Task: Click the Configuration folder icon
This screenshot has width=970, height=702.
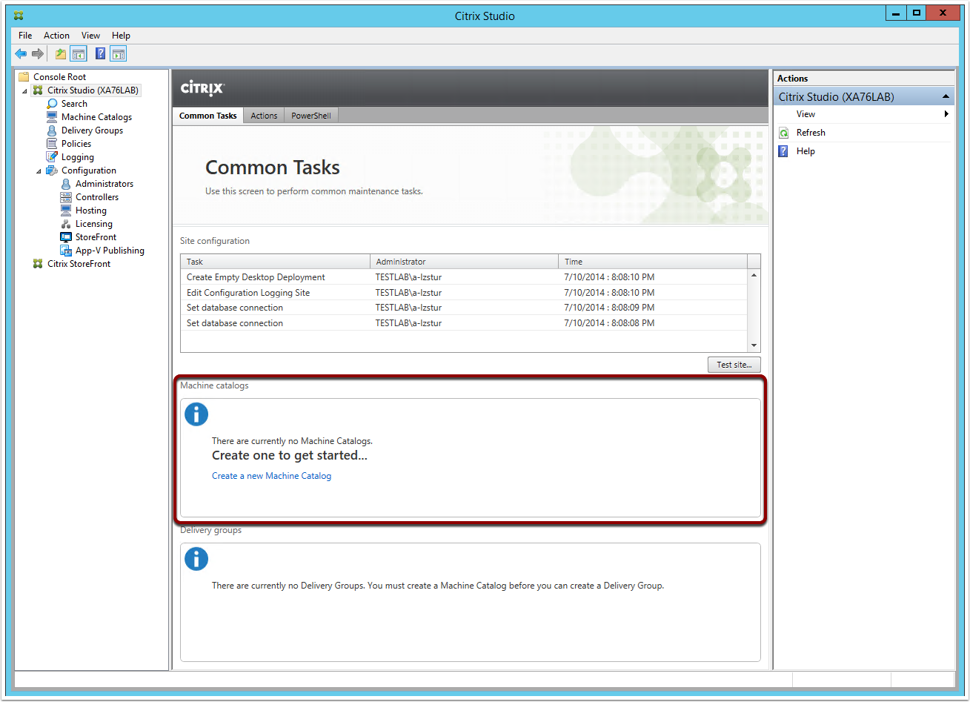Action: tap(52, 170)
